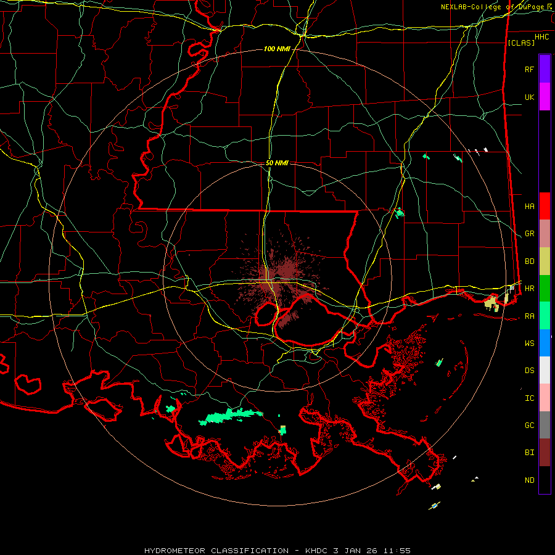
Task: Click the ND legend label
Action: [529, 480]
